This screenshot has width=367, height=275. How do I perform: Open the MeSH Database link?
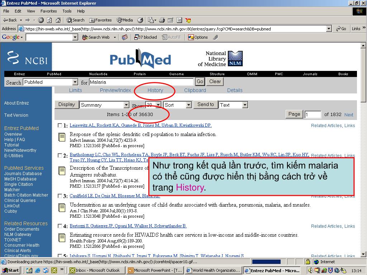click(20, 179)
